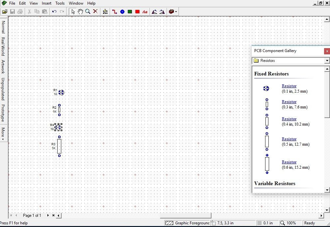
Task: Open the Resistors category dropdown
Action: (x=327, y=61)
